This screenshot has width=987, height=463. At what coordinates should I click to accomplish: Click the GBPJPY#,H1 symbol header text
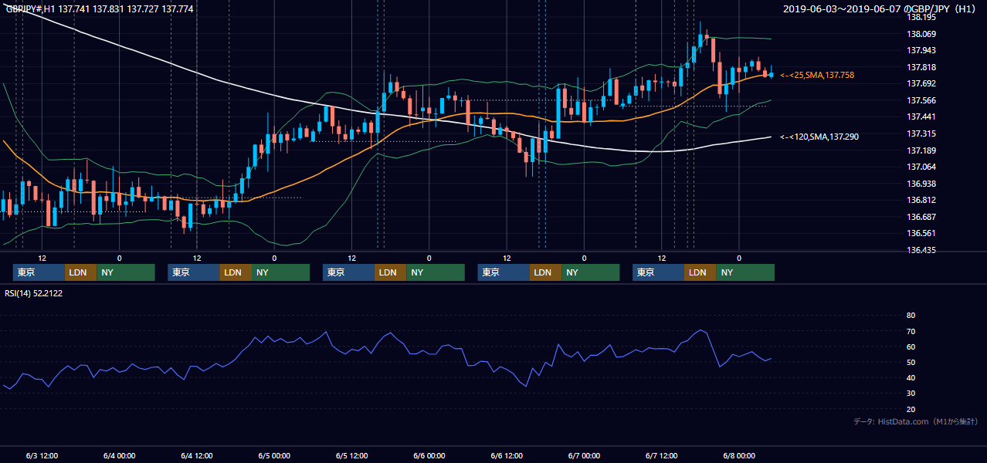click(x=100, y=9)
